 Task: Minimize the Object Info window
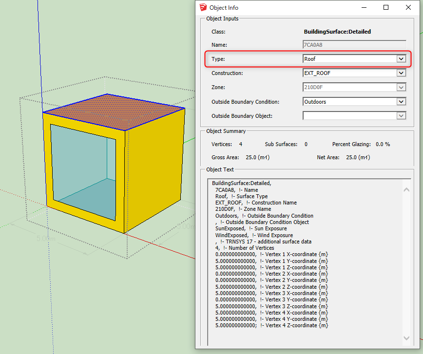(x=364, y=8)
